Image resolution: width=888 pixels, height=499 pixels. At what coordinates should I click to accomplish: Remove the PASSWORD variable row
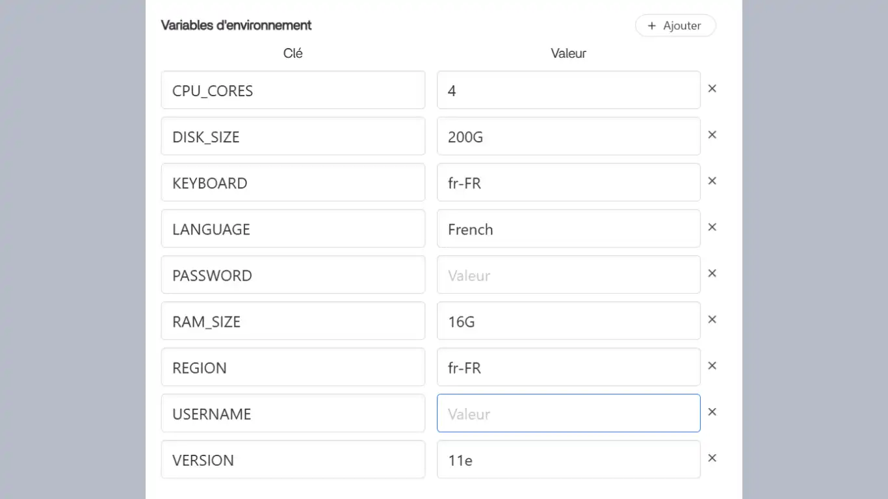tap(712, 273)
